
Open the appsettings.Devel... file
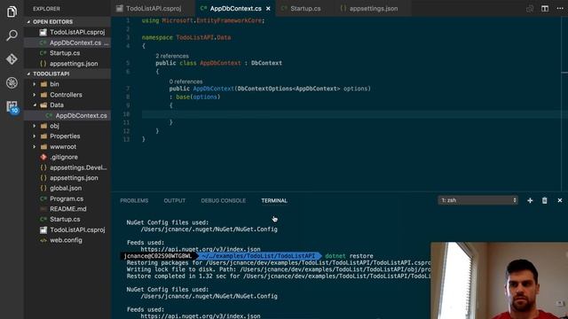[67, 167]
